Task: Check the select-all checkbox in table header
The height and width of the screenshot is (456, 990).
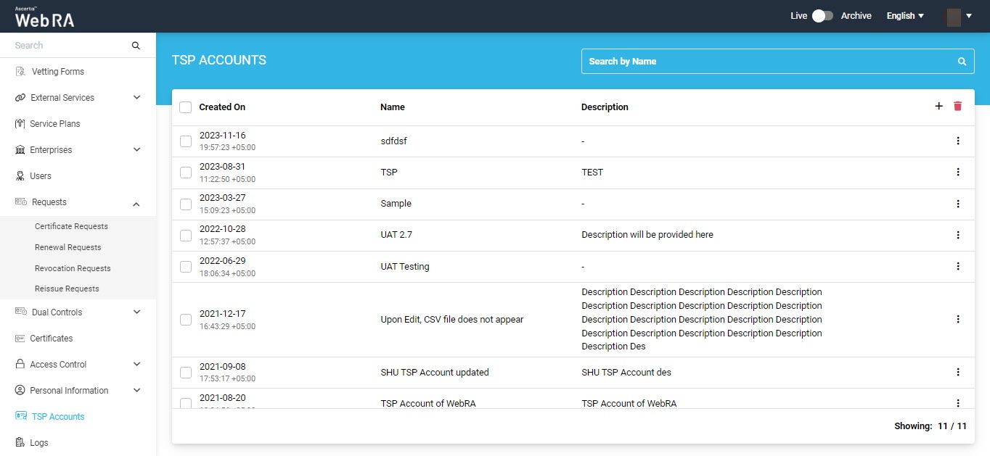Action: [x=186, y=107]
